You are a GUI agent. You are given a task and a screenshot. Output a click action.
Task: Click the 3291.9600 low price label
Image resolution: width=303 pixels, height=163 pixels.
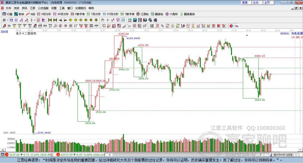(44, 133)
